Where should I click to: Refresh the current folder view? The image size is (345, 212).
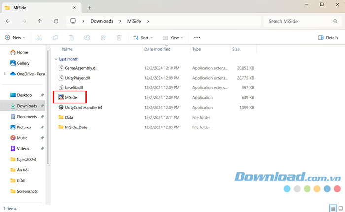[x=56, y=21]
